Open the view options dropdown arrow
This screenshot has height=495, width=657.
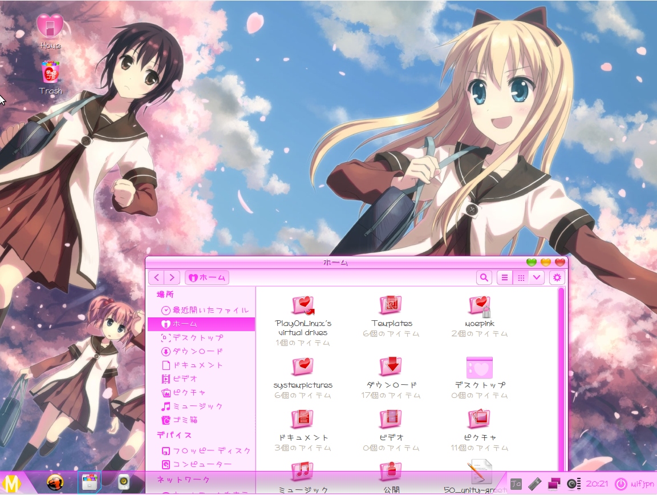pyautogui.click(x=536, y=277)
